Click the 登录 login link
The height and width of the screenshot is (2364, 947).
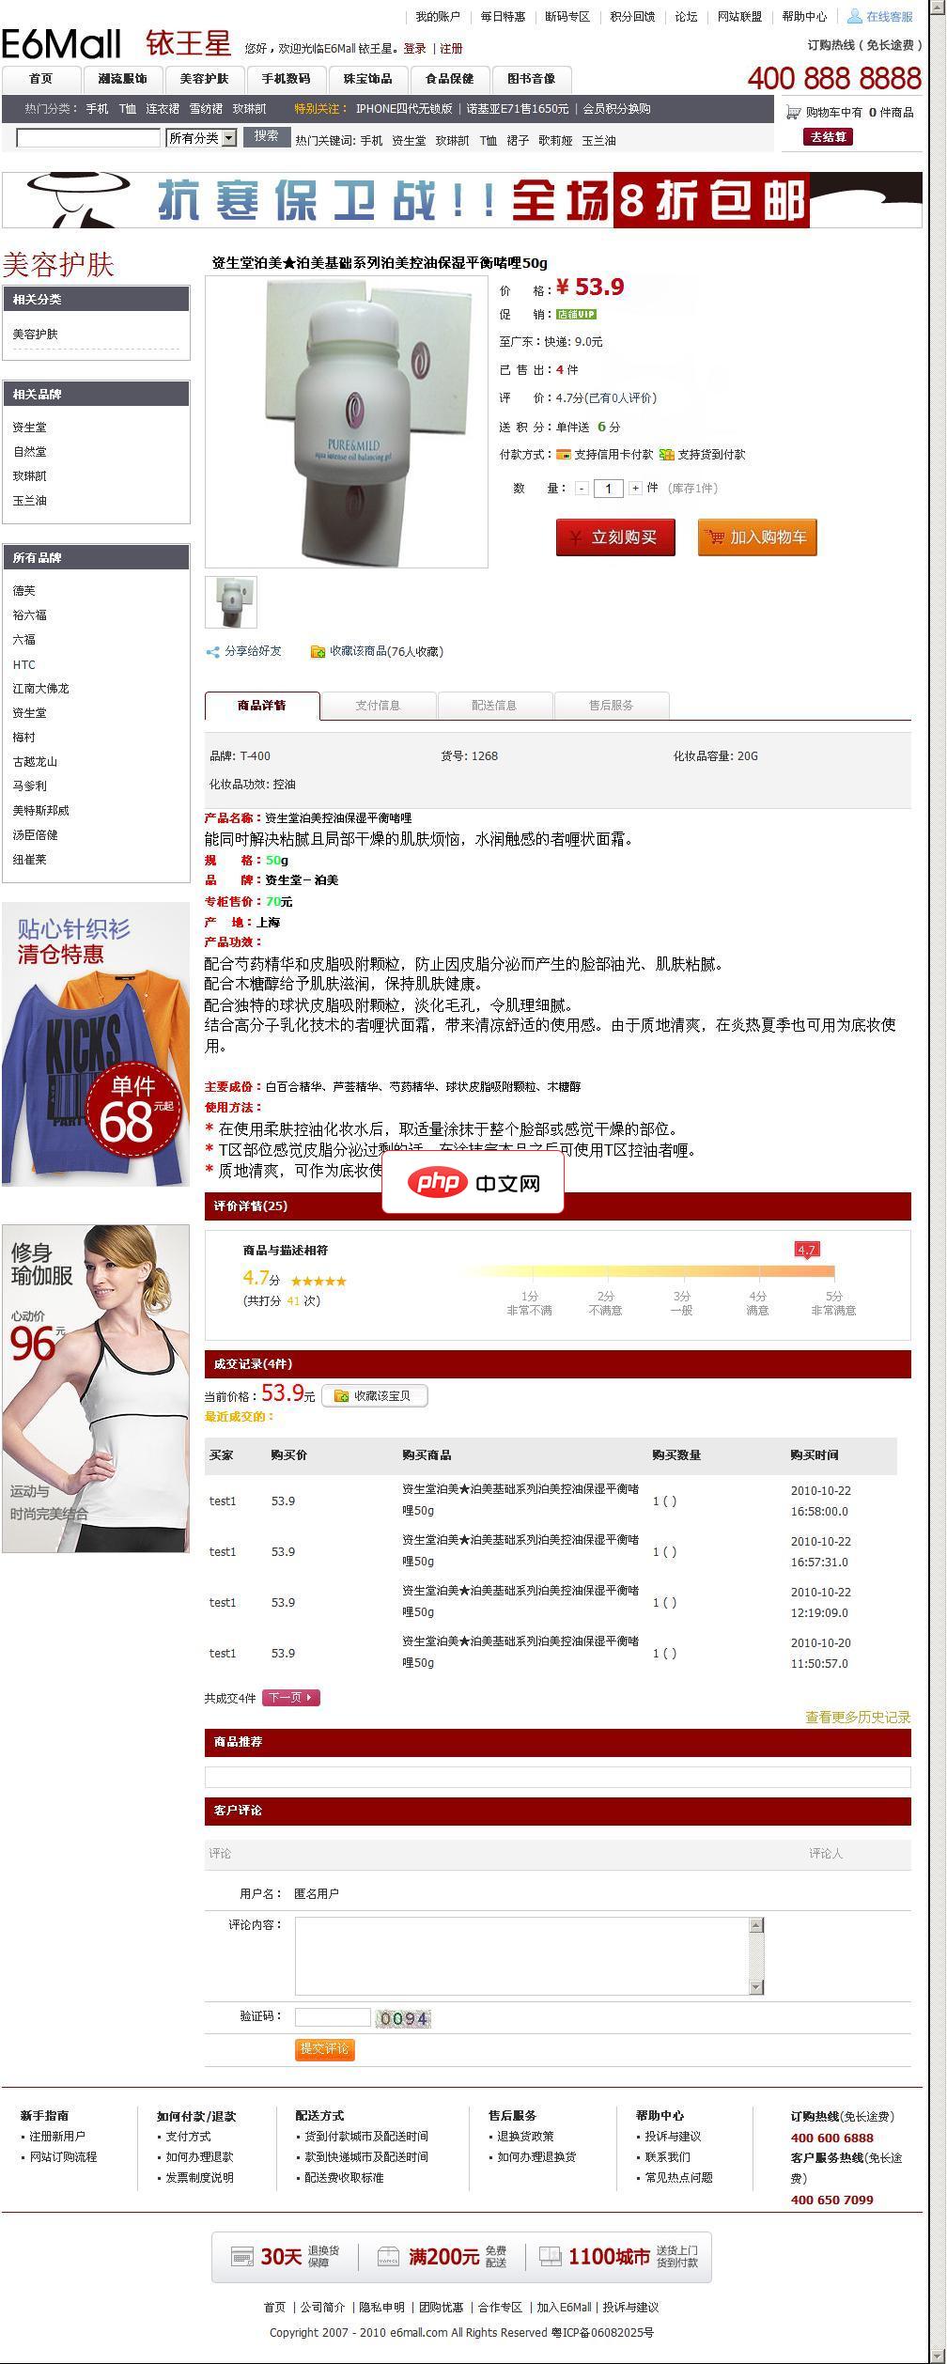click(x=414, y=49)
